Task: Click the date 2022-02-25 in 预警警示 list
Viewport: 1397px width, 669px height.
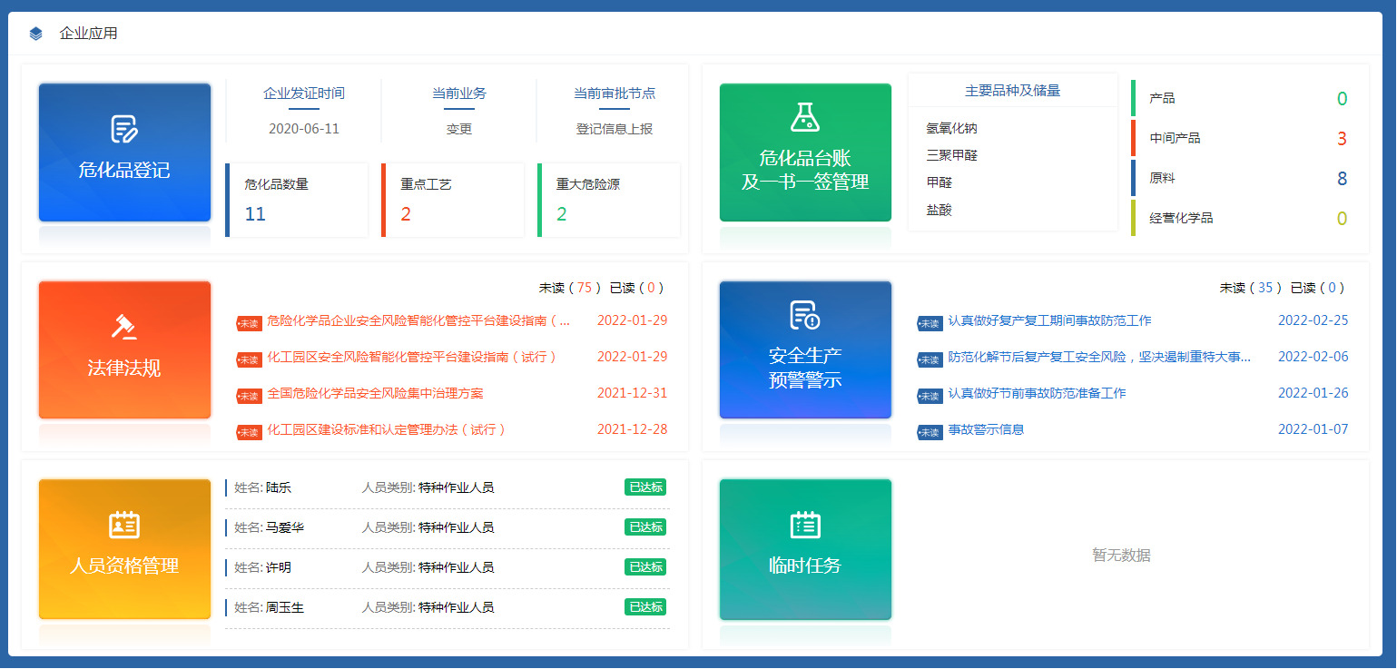Action: [1313, 320]
